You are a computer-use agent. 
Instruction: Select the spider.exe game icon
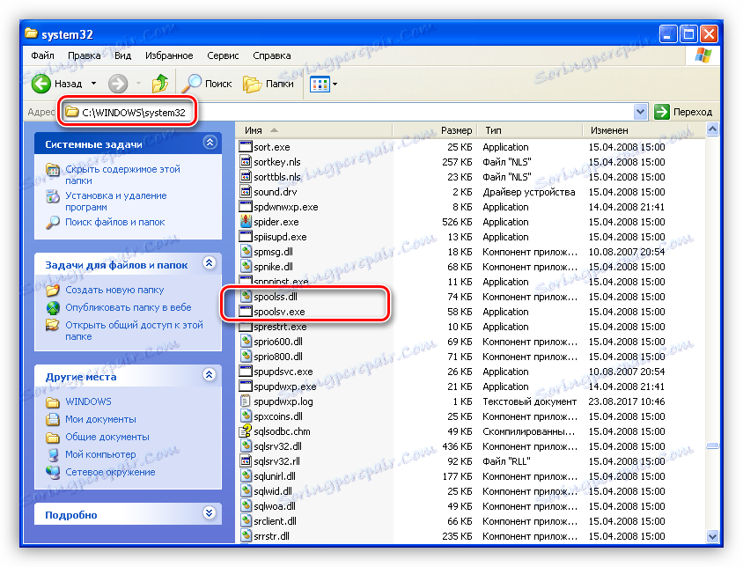point(246,221)
